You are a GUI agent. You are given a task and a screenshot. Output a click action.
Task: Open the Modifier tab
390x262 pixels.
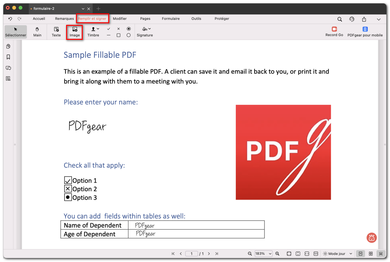120,19
